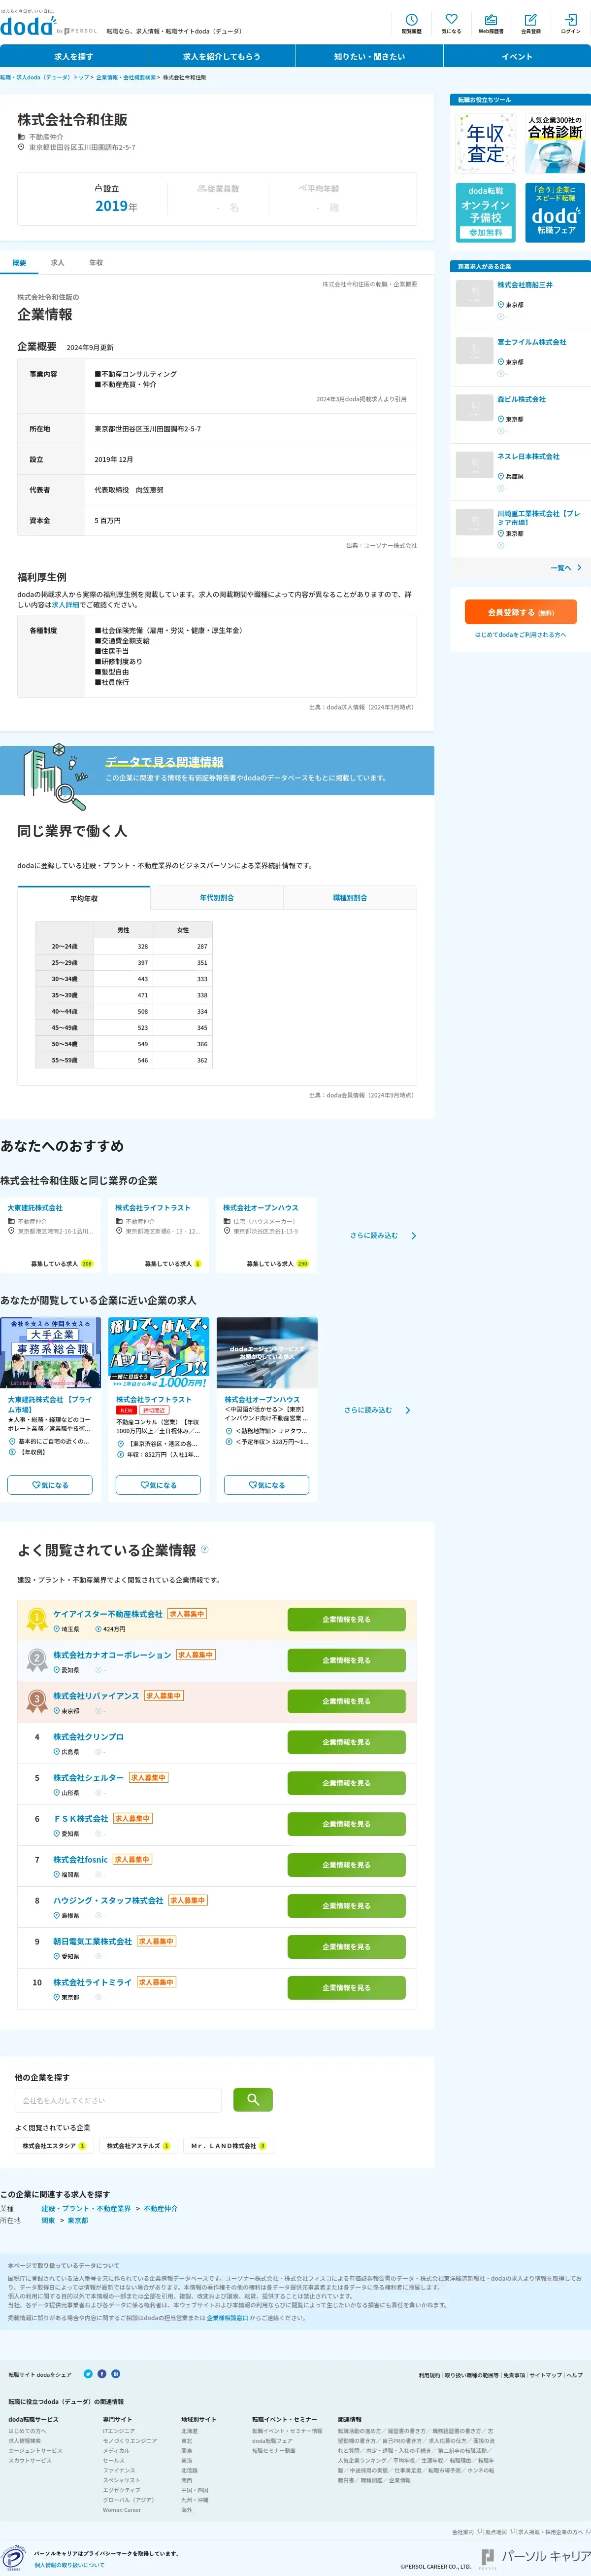Viewport: 591px width, 2576px height.
Task: Open 東京都 location link
Action: click(78, 2220)
